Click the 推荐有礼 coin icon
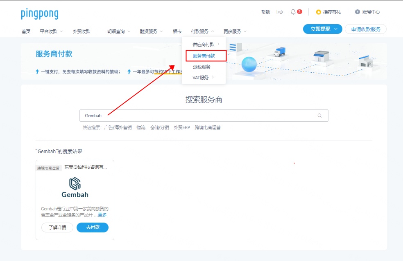 [x=319, y=12]
